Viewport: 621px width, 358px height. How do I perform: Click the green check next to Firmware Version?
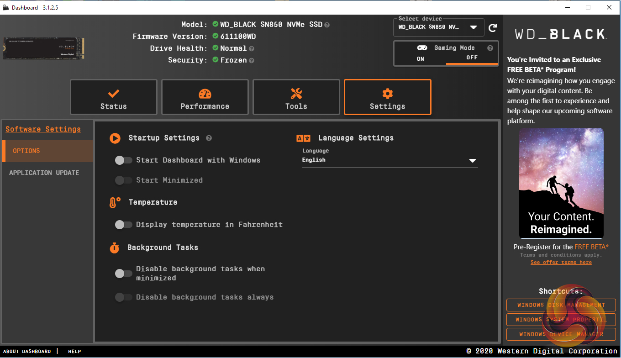pos(216,36)
